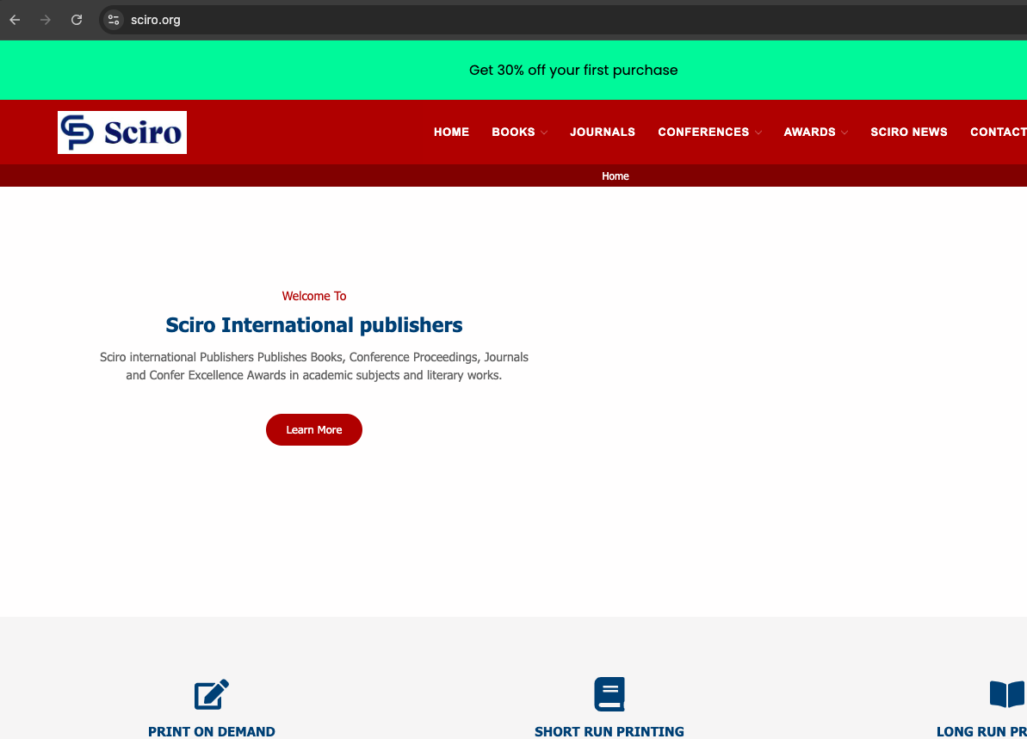Click the Long Run Printing open-book icon
Screen dimensions: 1027x739
pyautogui.click(x=1006, y=694)
